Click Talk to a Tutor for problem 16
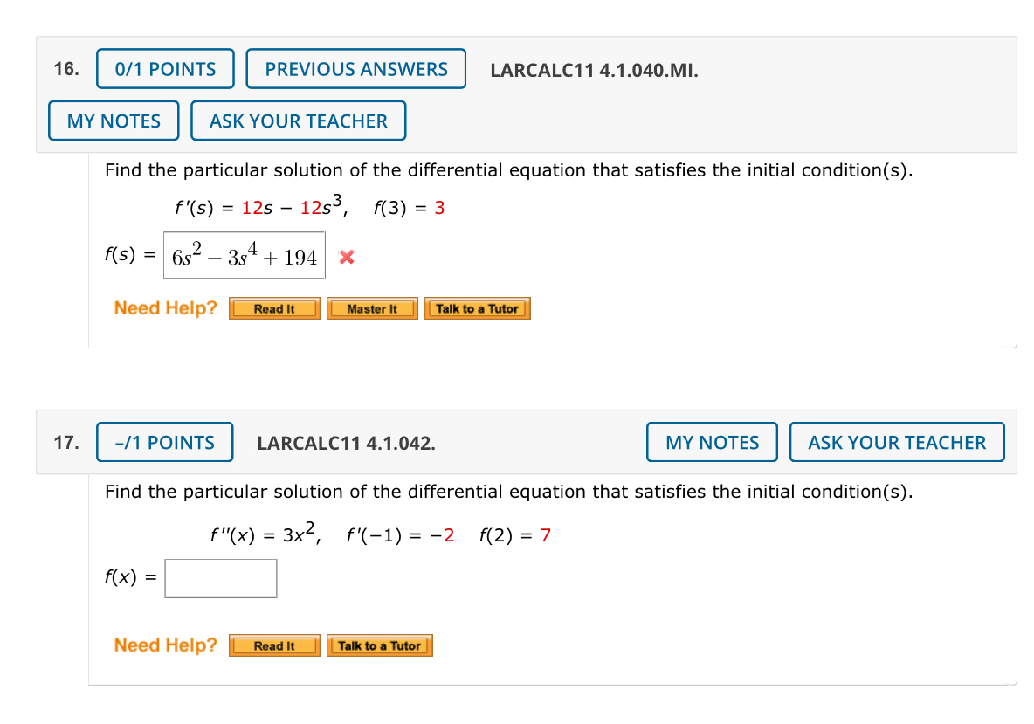1034x724 pixels. 477,307
